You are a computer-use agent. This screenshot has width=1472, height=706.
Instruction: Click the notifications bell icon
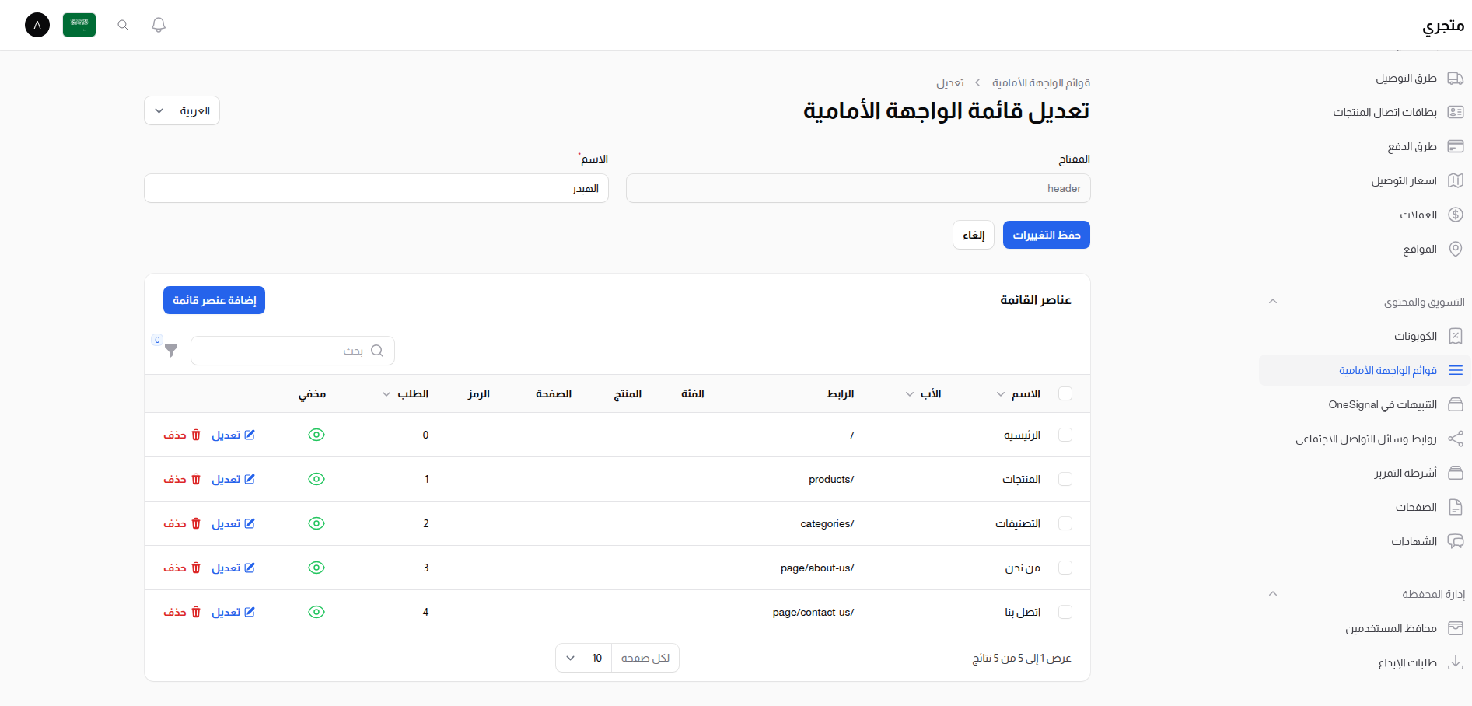coord(158,24)
